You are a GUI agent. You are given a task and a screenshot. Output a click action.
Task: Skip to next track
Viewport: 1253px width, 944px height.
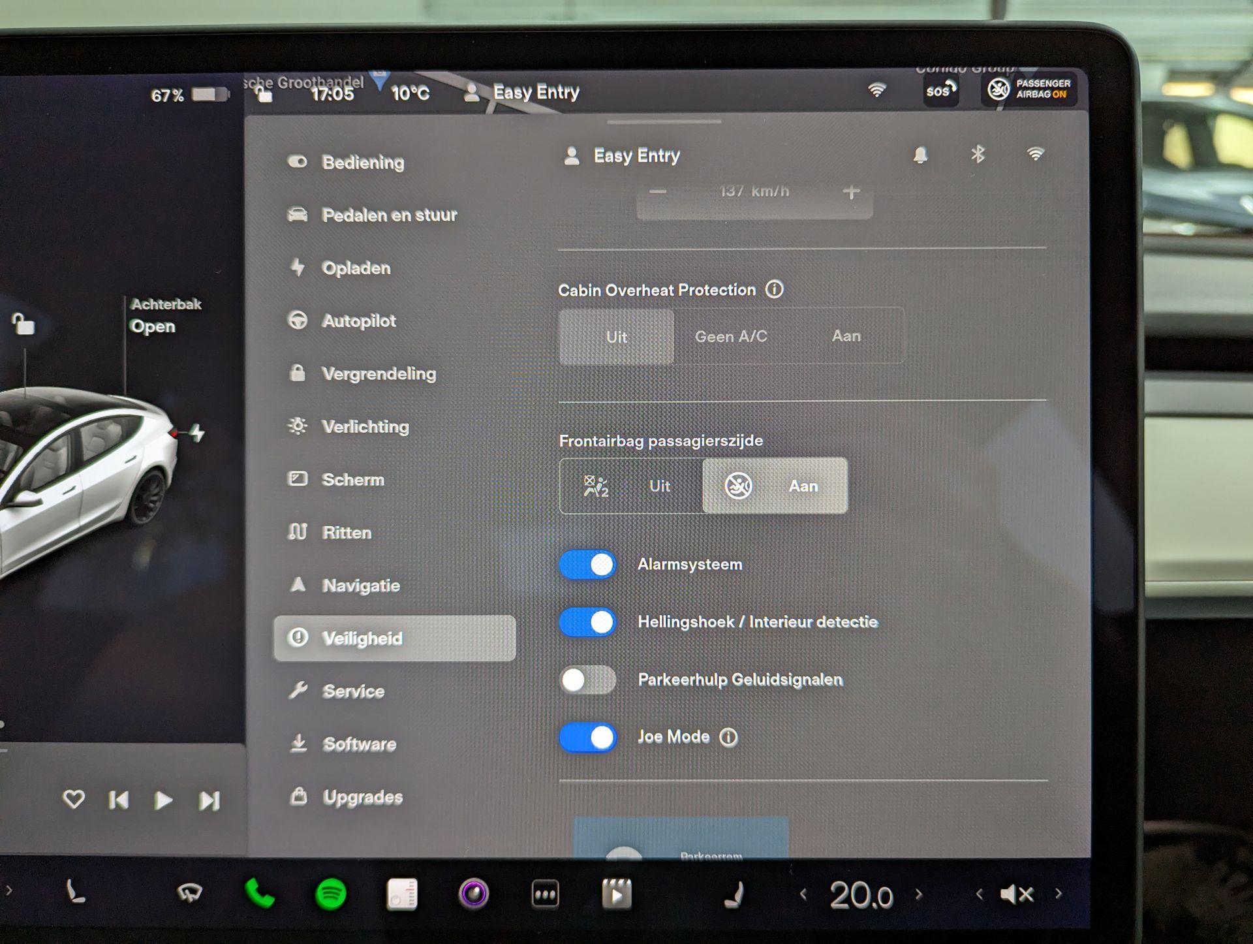(x=209, y=800)
